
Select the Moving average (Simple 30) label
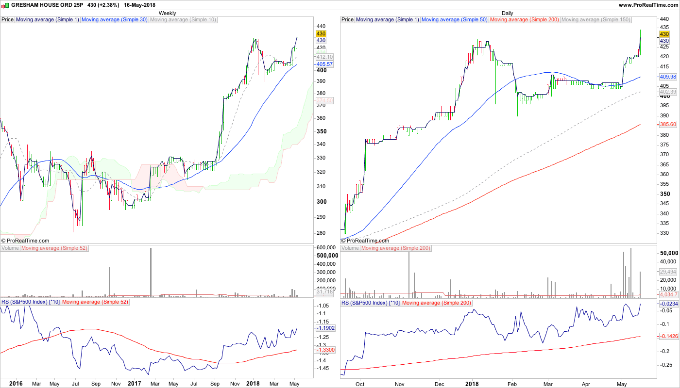(x=115, y=20)
